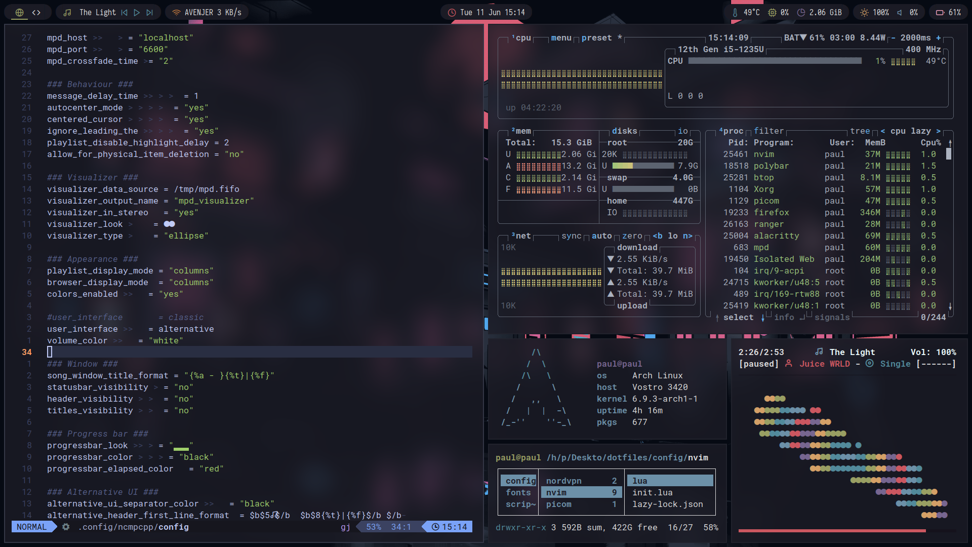The width and height of the screenshot is (972, 547).
Task: Click the AVENJER wifi icon
Action: pyautogui.click(x=176, y=12)
